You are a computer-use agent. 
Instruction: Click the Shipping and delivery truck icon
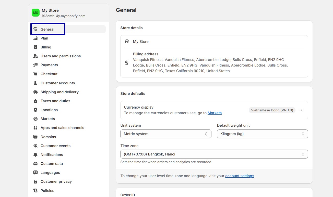tap(35, 92)
